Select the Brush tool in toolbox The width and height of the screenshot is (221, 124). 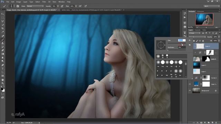point(2,40)
